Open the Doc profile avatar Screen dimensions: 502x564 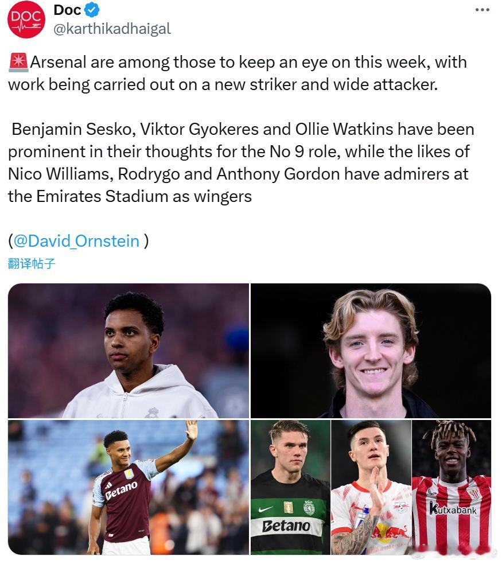pos(26,19)
